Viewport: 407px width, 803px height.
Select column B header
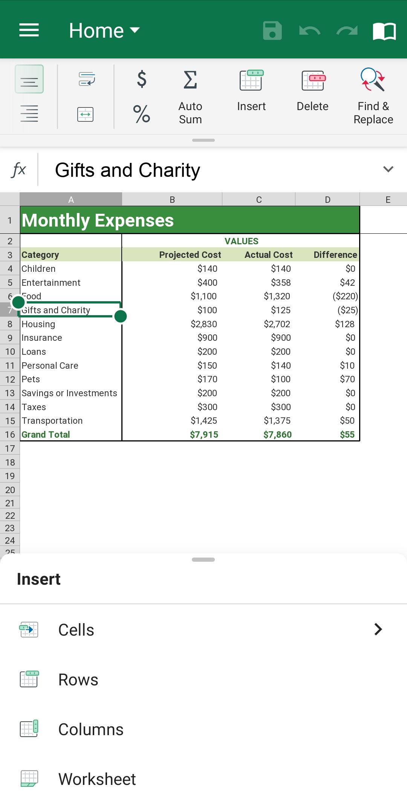click(x=172, y=199)
